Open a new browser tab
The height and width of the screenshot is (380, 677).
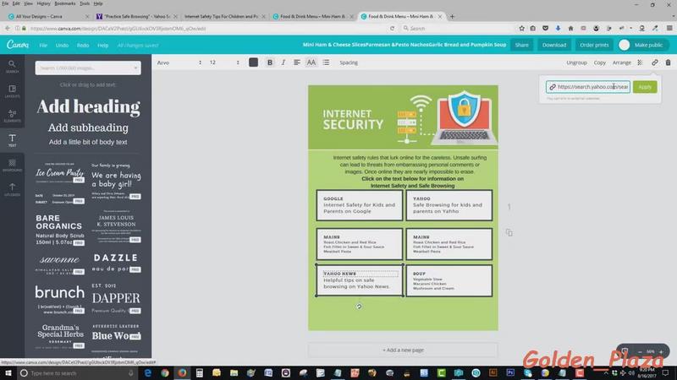point(452,16)
